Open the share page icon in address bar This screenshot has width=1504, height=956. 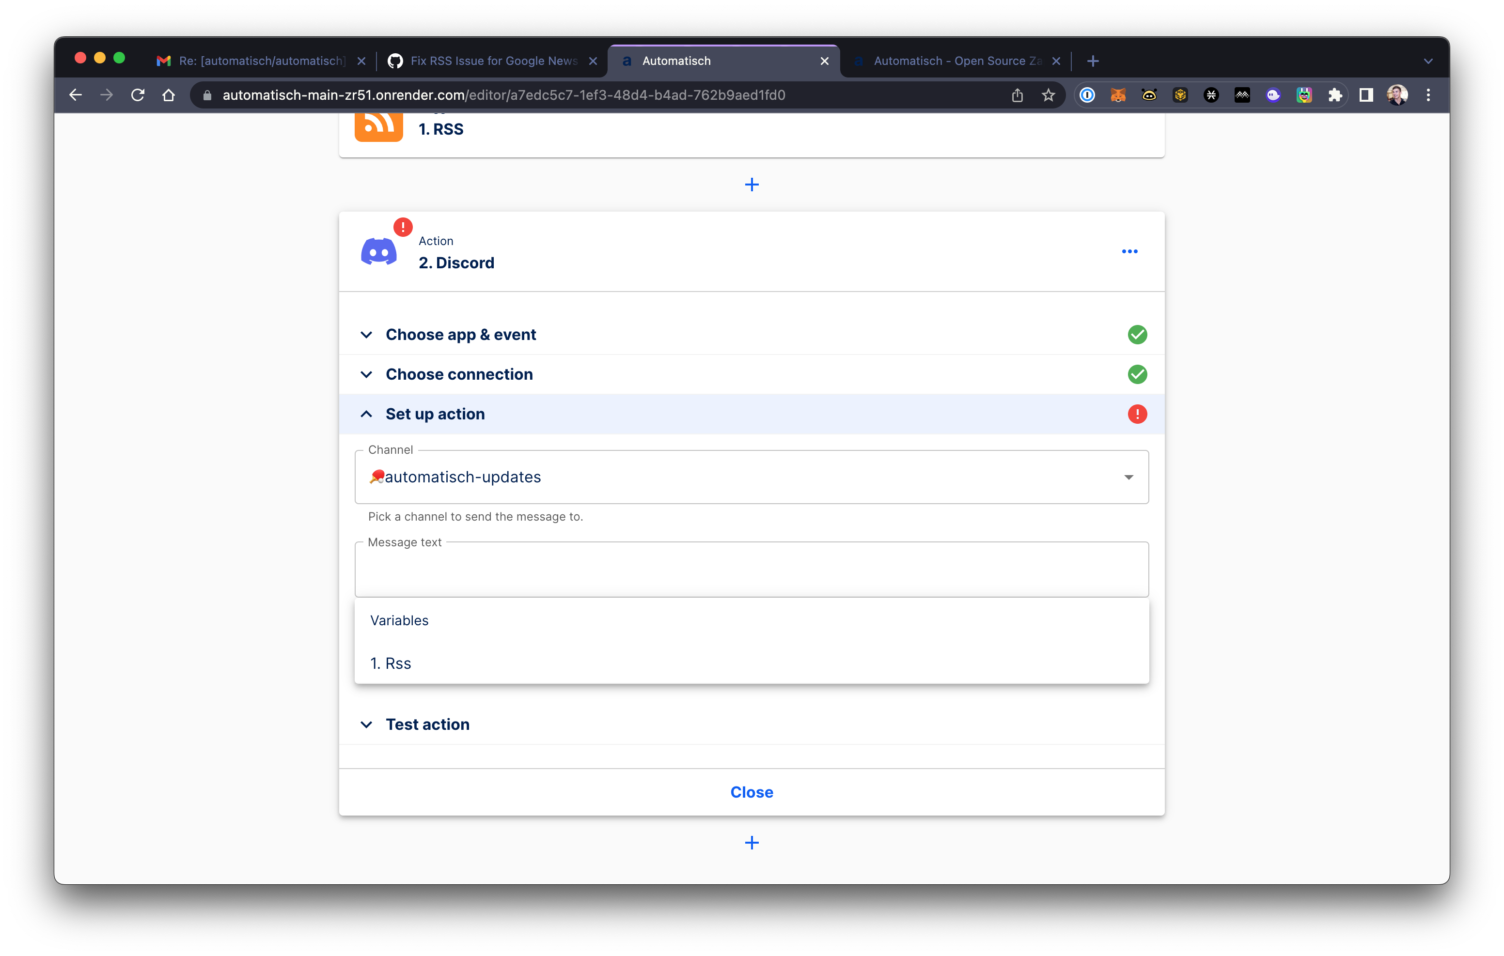[x=1017, y=95]
